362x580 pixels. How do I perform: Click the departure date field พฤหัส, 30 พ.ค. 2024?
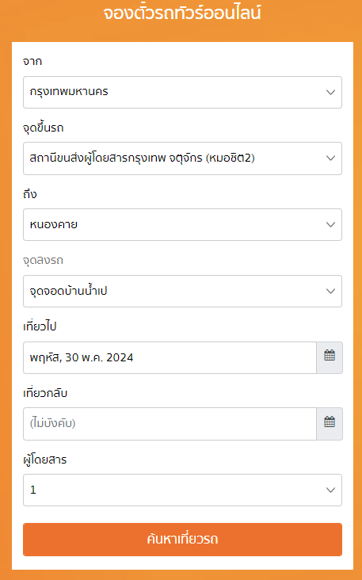click(x=170, y=357)
